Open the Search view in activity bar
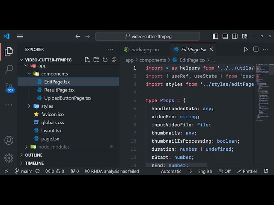274x205 pixels. point(9,69)
